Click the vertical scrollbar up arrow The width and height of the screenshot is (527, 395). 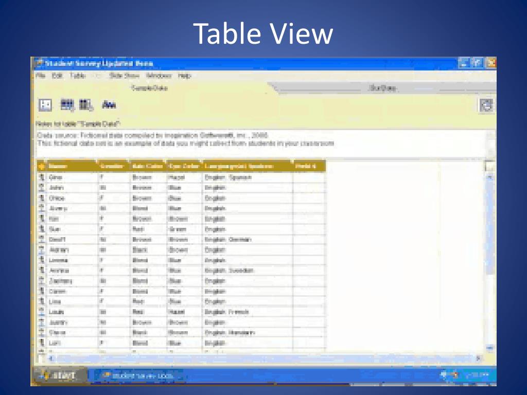pos(490,177)
